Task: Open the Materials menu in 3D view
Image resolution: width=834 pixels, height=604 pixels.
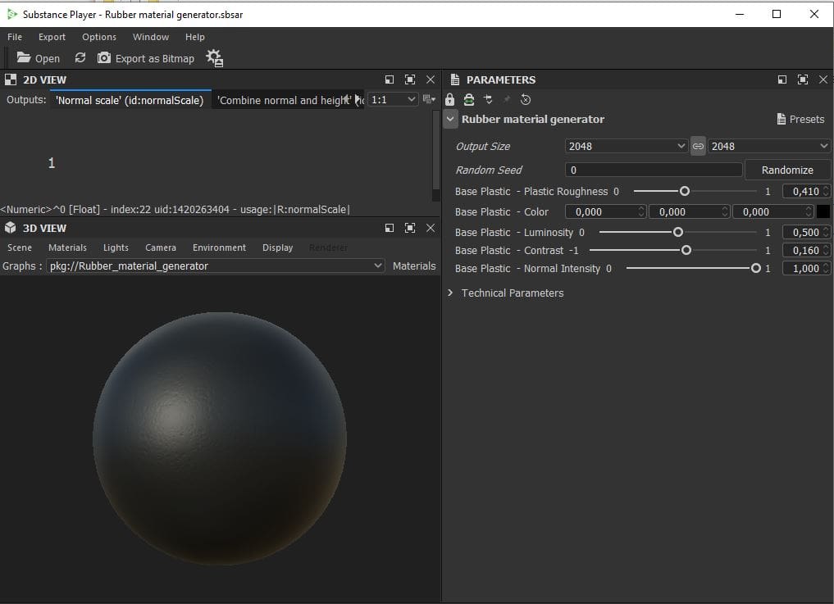Action: tap(67, 248)
